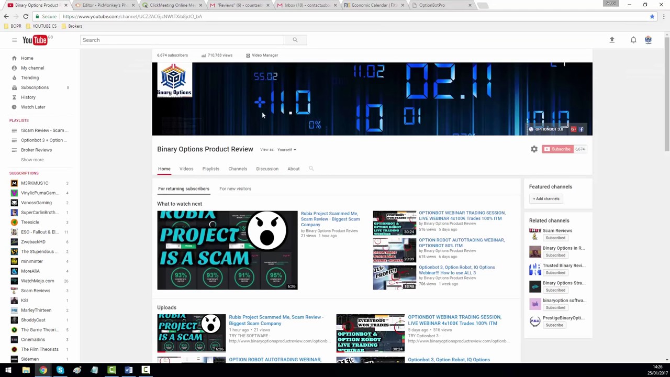
Task: Go to Home in sidebar
Action: coord(27,58)
